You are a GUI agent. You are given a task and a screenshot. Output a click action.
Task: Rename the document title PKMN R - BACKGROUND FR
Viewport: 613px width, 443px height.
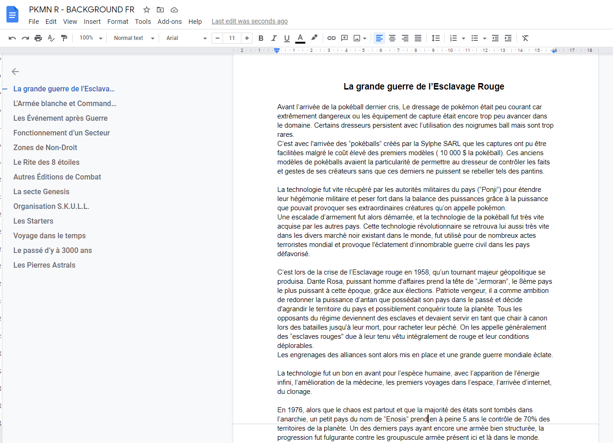(82, 10)
